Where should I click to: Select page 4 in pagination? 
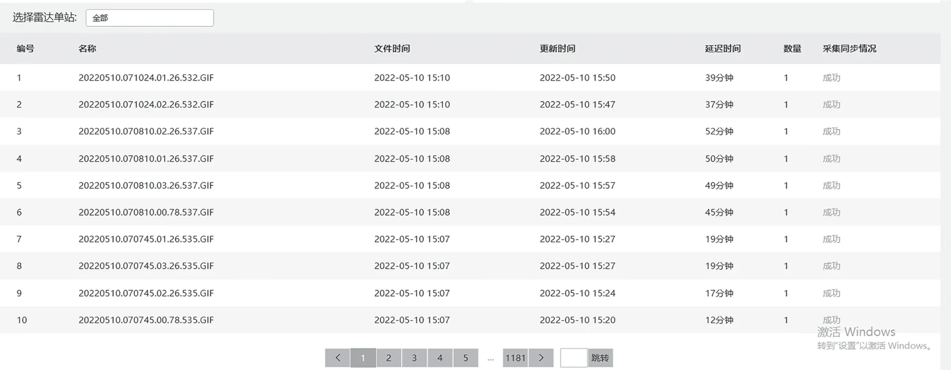[x=440, y=358]
